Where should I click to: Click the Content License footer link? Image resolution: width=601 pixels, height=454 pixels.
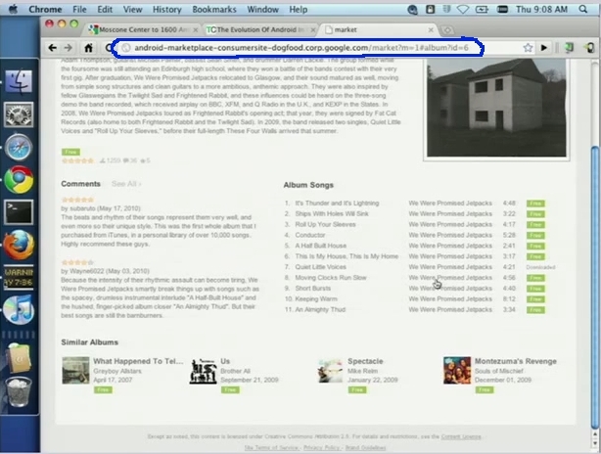(461, 436)
